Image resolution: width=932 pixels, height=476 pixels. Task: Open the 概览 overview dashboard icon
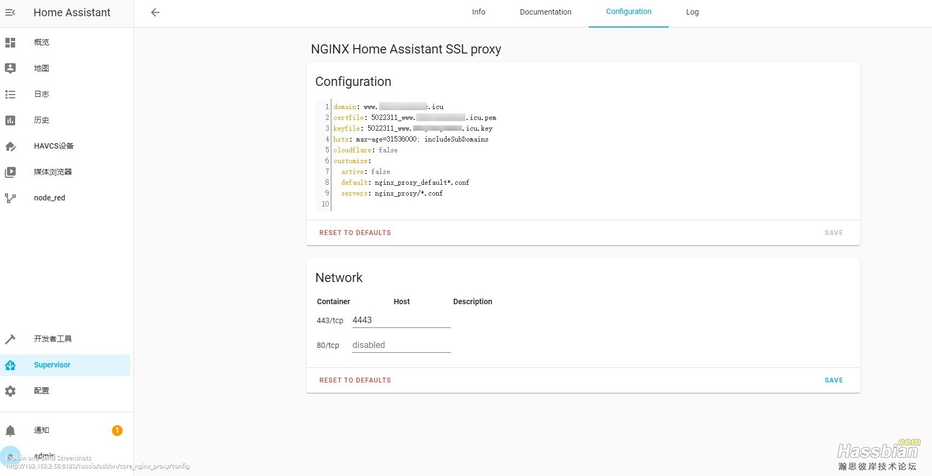point(10,42)
